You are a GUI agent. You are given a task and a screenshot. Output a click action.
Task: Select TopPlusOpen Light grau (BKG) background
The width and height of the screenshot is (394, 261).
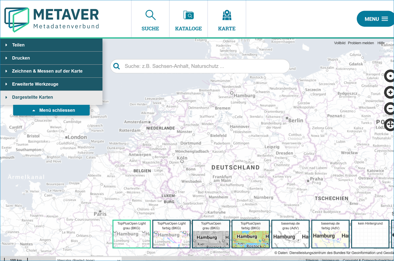[132, 234]
